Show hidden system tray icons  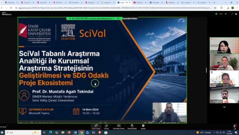214,132
